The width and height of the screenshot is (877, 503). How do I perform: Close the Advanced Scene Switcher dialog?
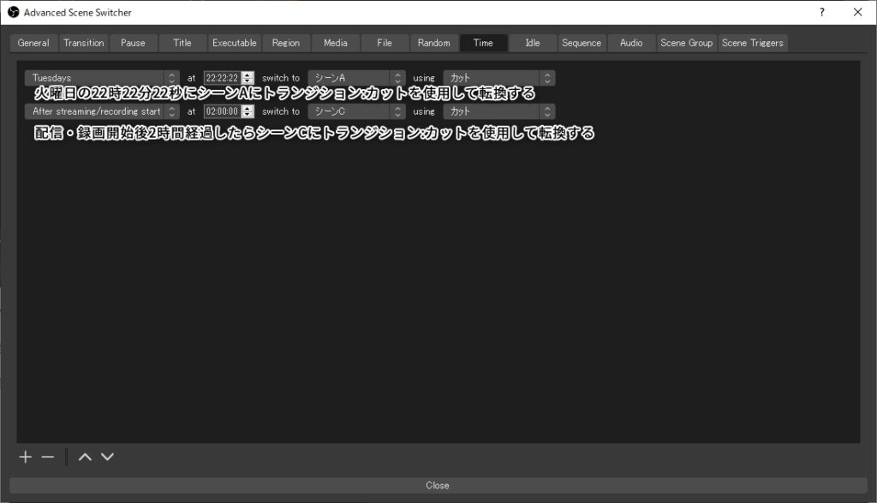click(x=437, y=484)
